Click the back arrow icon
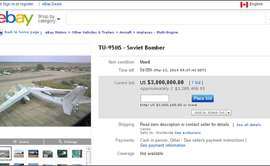Image resolution: width=270 pixels, height=166 pixels. coord(1,32)
